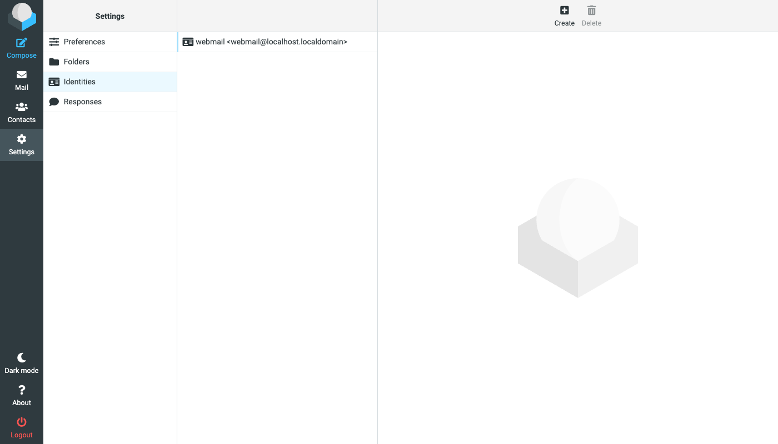Click the Preferences sliders icon
Screen dimensions: 778x444
[x=54, y=42]
